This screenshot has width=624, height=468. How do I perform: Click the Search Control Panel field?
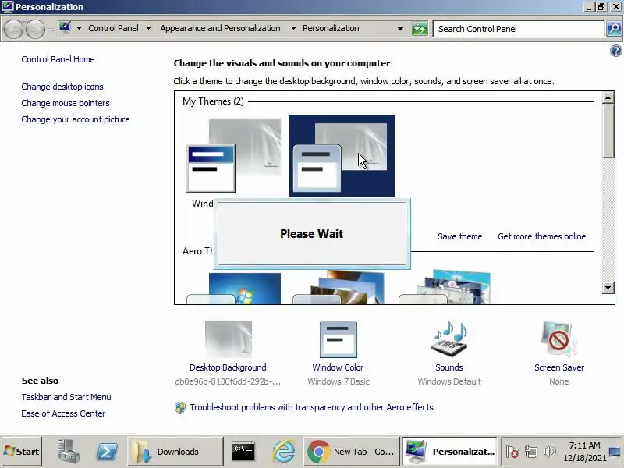pyautogui.click(x=519, y=29)
